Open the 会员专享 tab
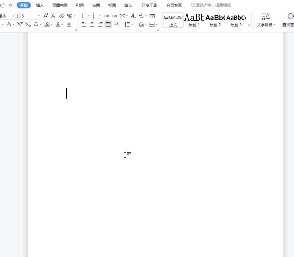 [174, 5]
